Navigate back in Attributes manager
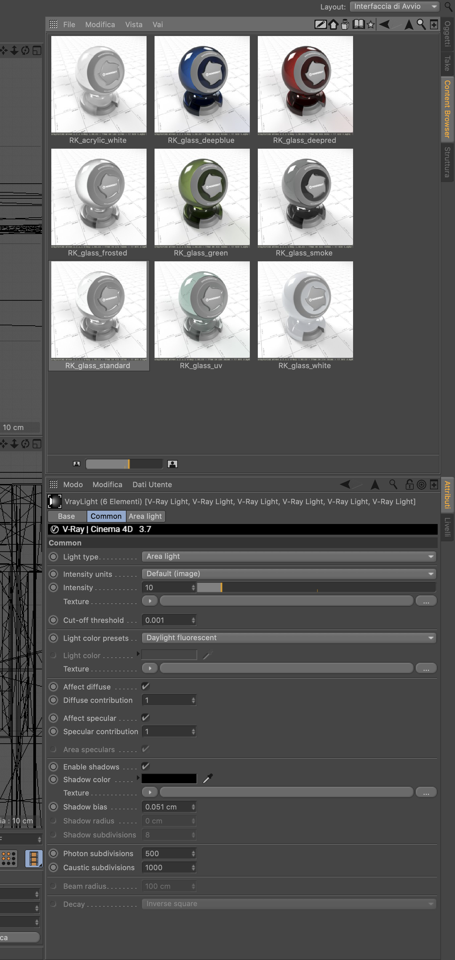 tap(345, 484)
